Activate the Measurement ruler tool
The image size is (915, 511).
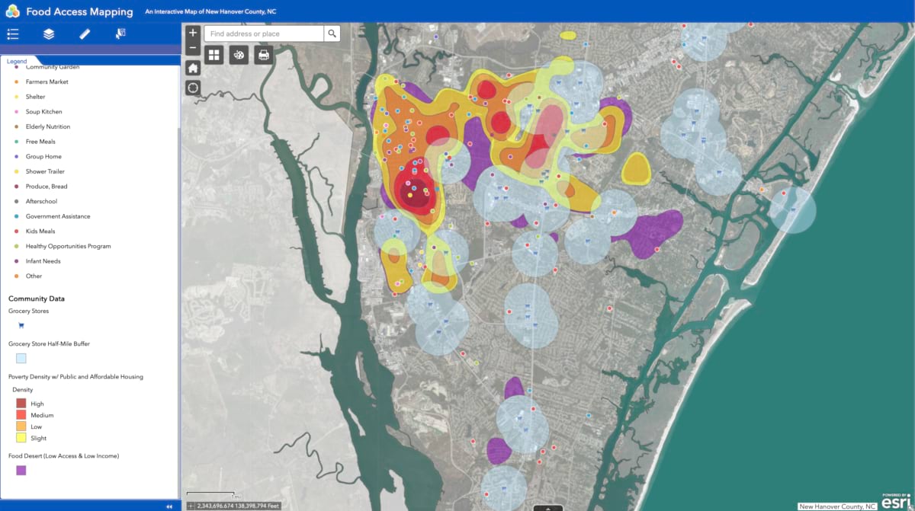point(85,34)
